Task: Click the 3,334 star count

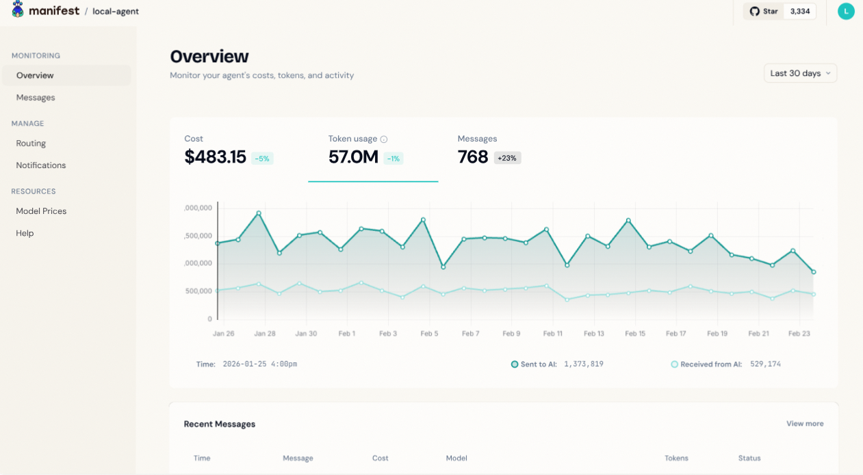Action: pos(800,11)
